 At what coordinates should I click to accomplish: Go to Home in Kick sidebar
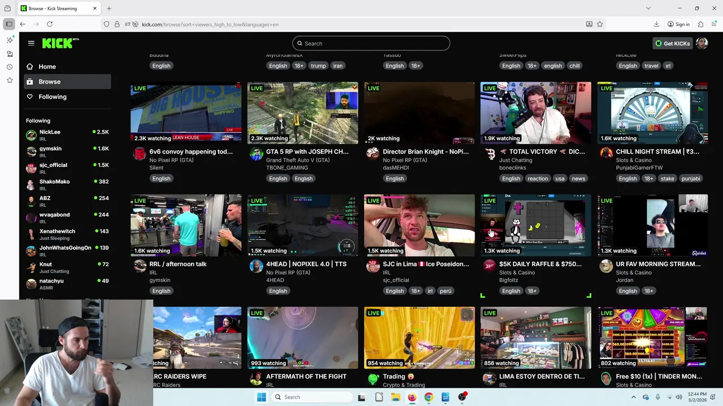pyautogui.click(x=67, y=67)
